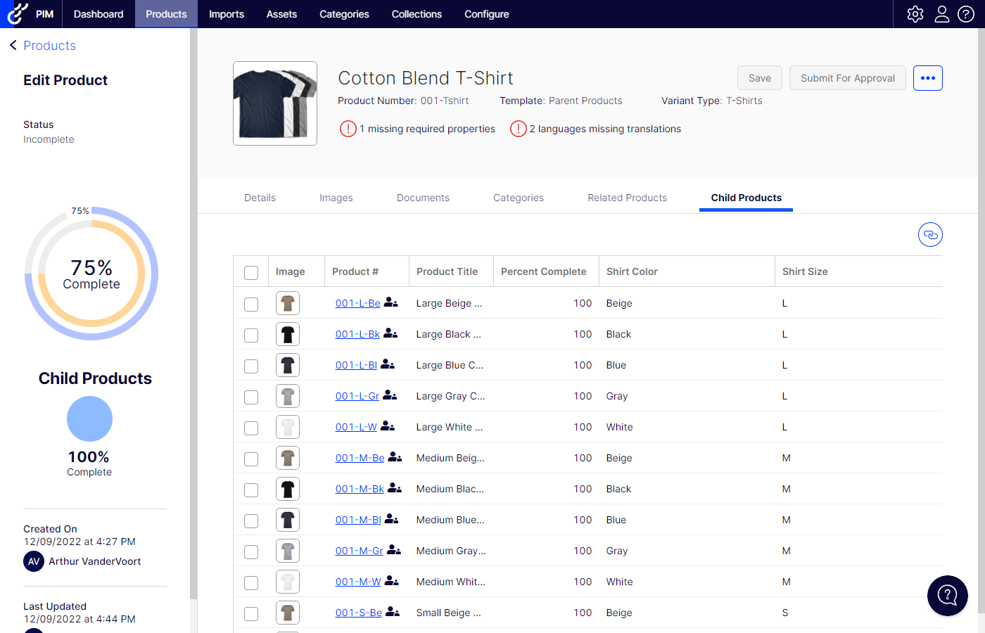
Task: Click the 75% Complete progress ring
Action: tap(91, 274)
